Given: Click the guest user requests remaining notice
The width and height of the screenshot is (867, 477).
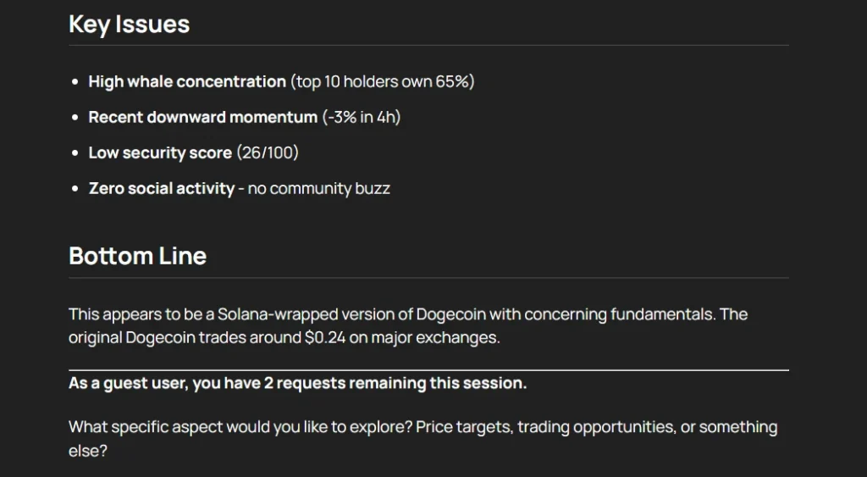Looking at the screenshot, I should (x=297, y=383).
